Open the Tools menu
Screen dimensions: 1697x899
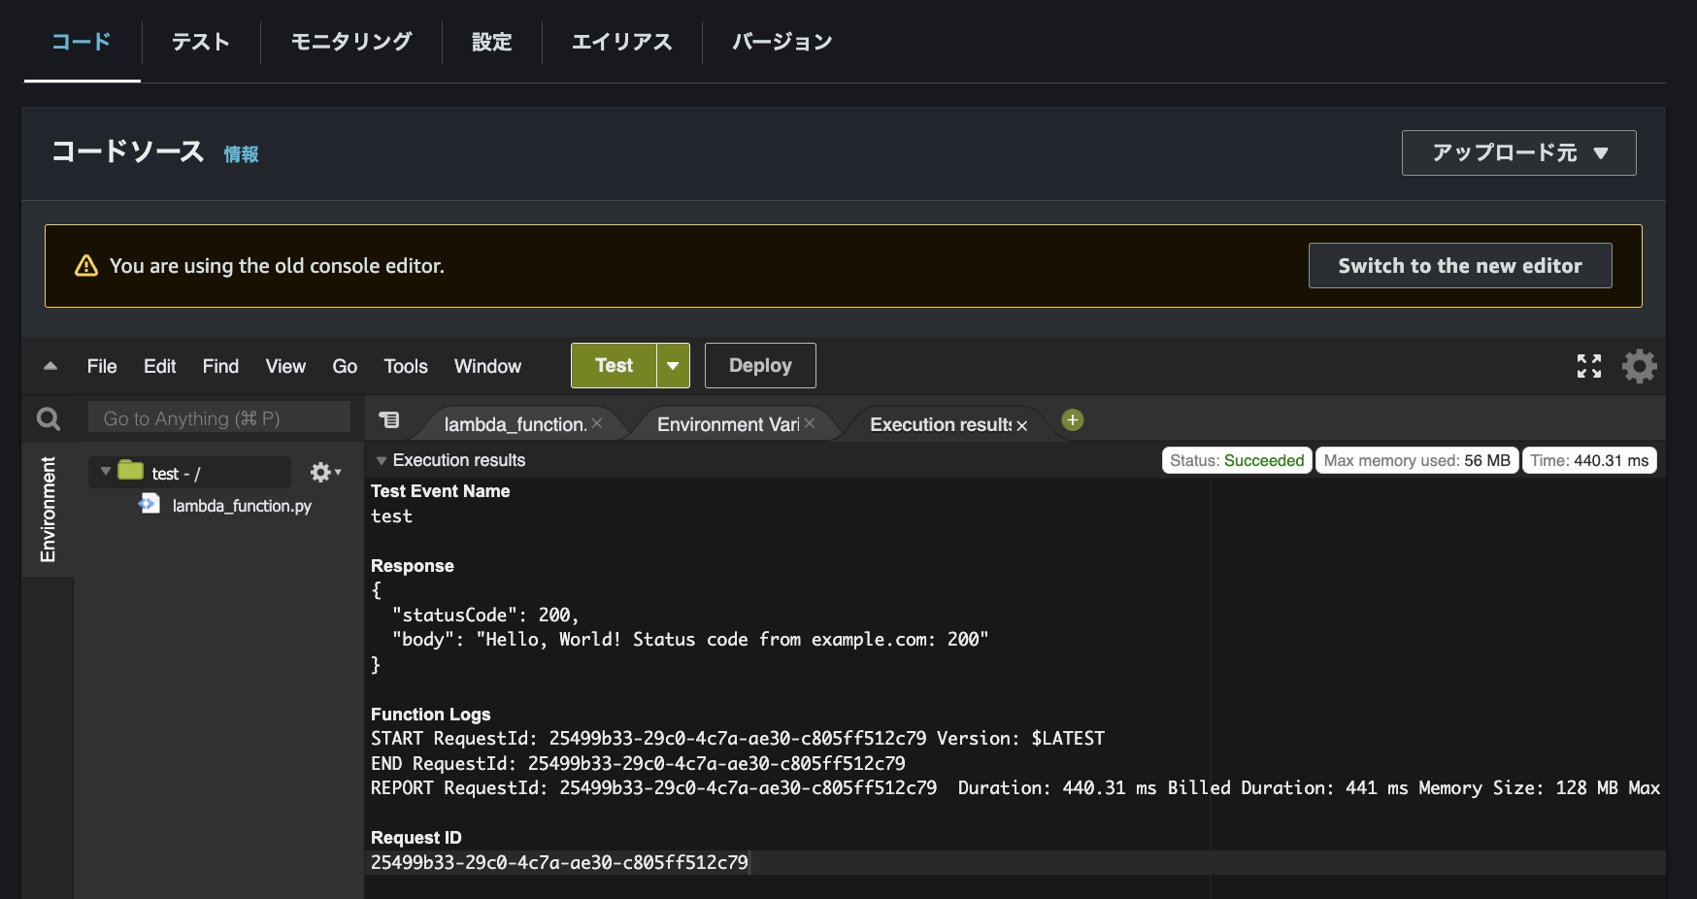[405, 366]
